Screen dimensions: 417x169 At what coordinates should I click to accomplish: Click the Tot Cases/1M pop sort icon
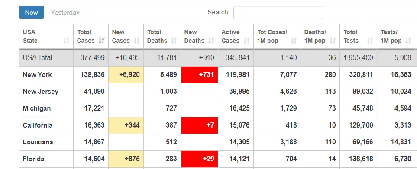click(x=294, y=41)
